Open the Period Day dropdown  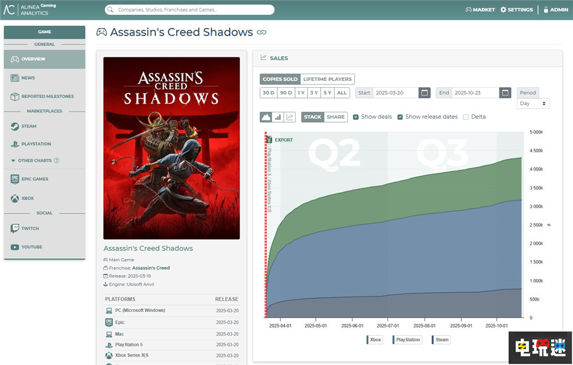point(533,104)
